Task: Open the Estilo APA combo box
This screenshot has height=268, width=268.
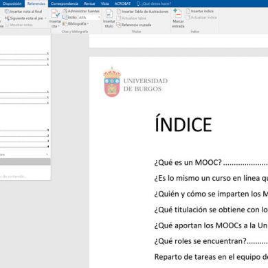Action: click(x=89, y=17)
